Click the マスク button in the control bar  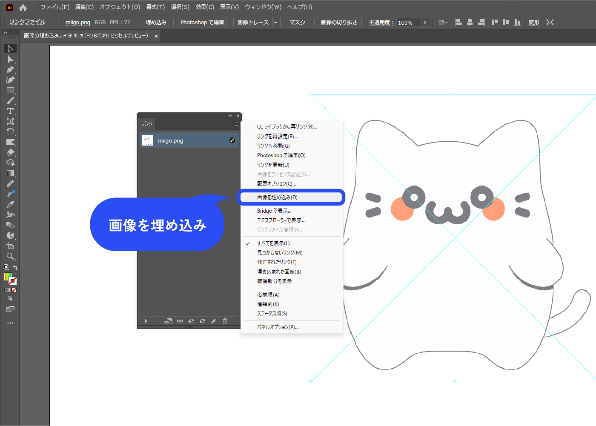click(x=297, y=22)
